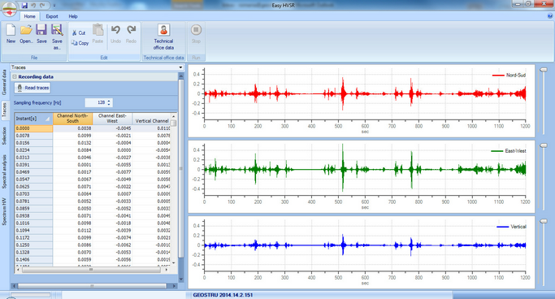Image resolution: width=555 pixels, height=299 pixels.
Task: Adjust the Vertical chart slider handle
Action: coord(544,221)
